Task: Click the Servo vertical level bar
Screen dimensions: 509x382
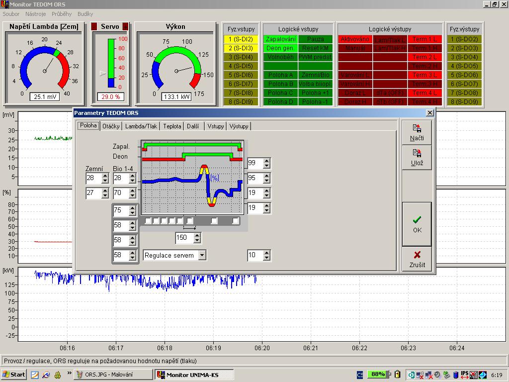Action: (x=111, y=62)
